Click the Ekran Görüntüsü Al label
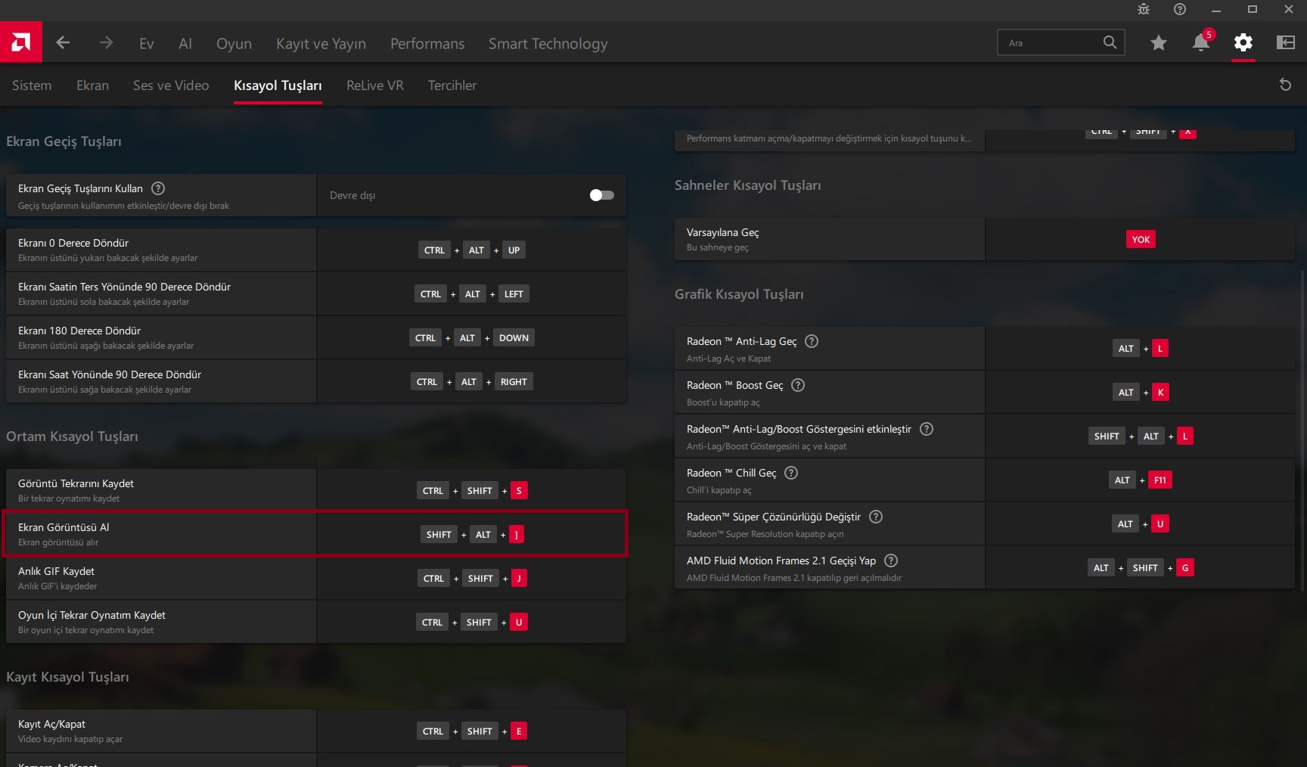 (64, 527)
